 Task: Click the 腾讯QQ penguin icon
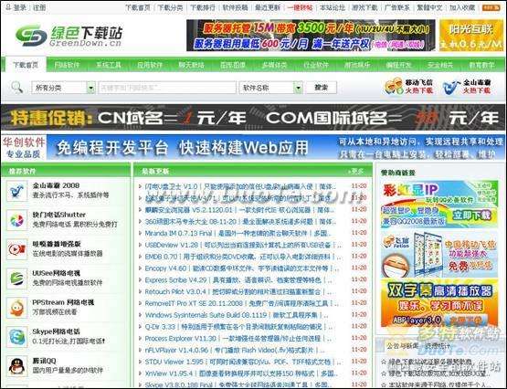coord(16,366)
